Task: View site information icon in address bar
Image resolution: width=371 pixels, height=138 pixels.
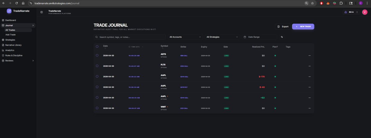Action: (x=31, y=3)
